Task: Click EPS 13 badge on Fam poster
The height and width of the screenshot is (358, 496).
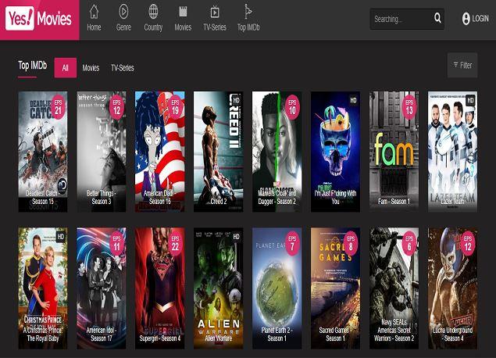Action: tap(409, 107)
